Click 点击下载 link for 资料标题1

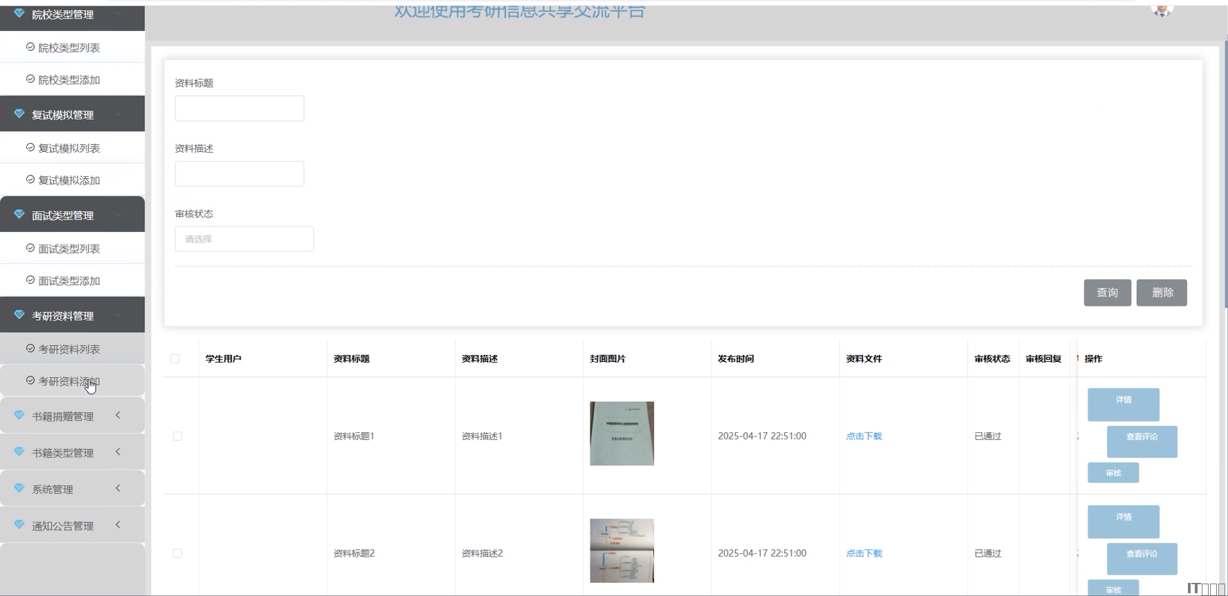864,436
